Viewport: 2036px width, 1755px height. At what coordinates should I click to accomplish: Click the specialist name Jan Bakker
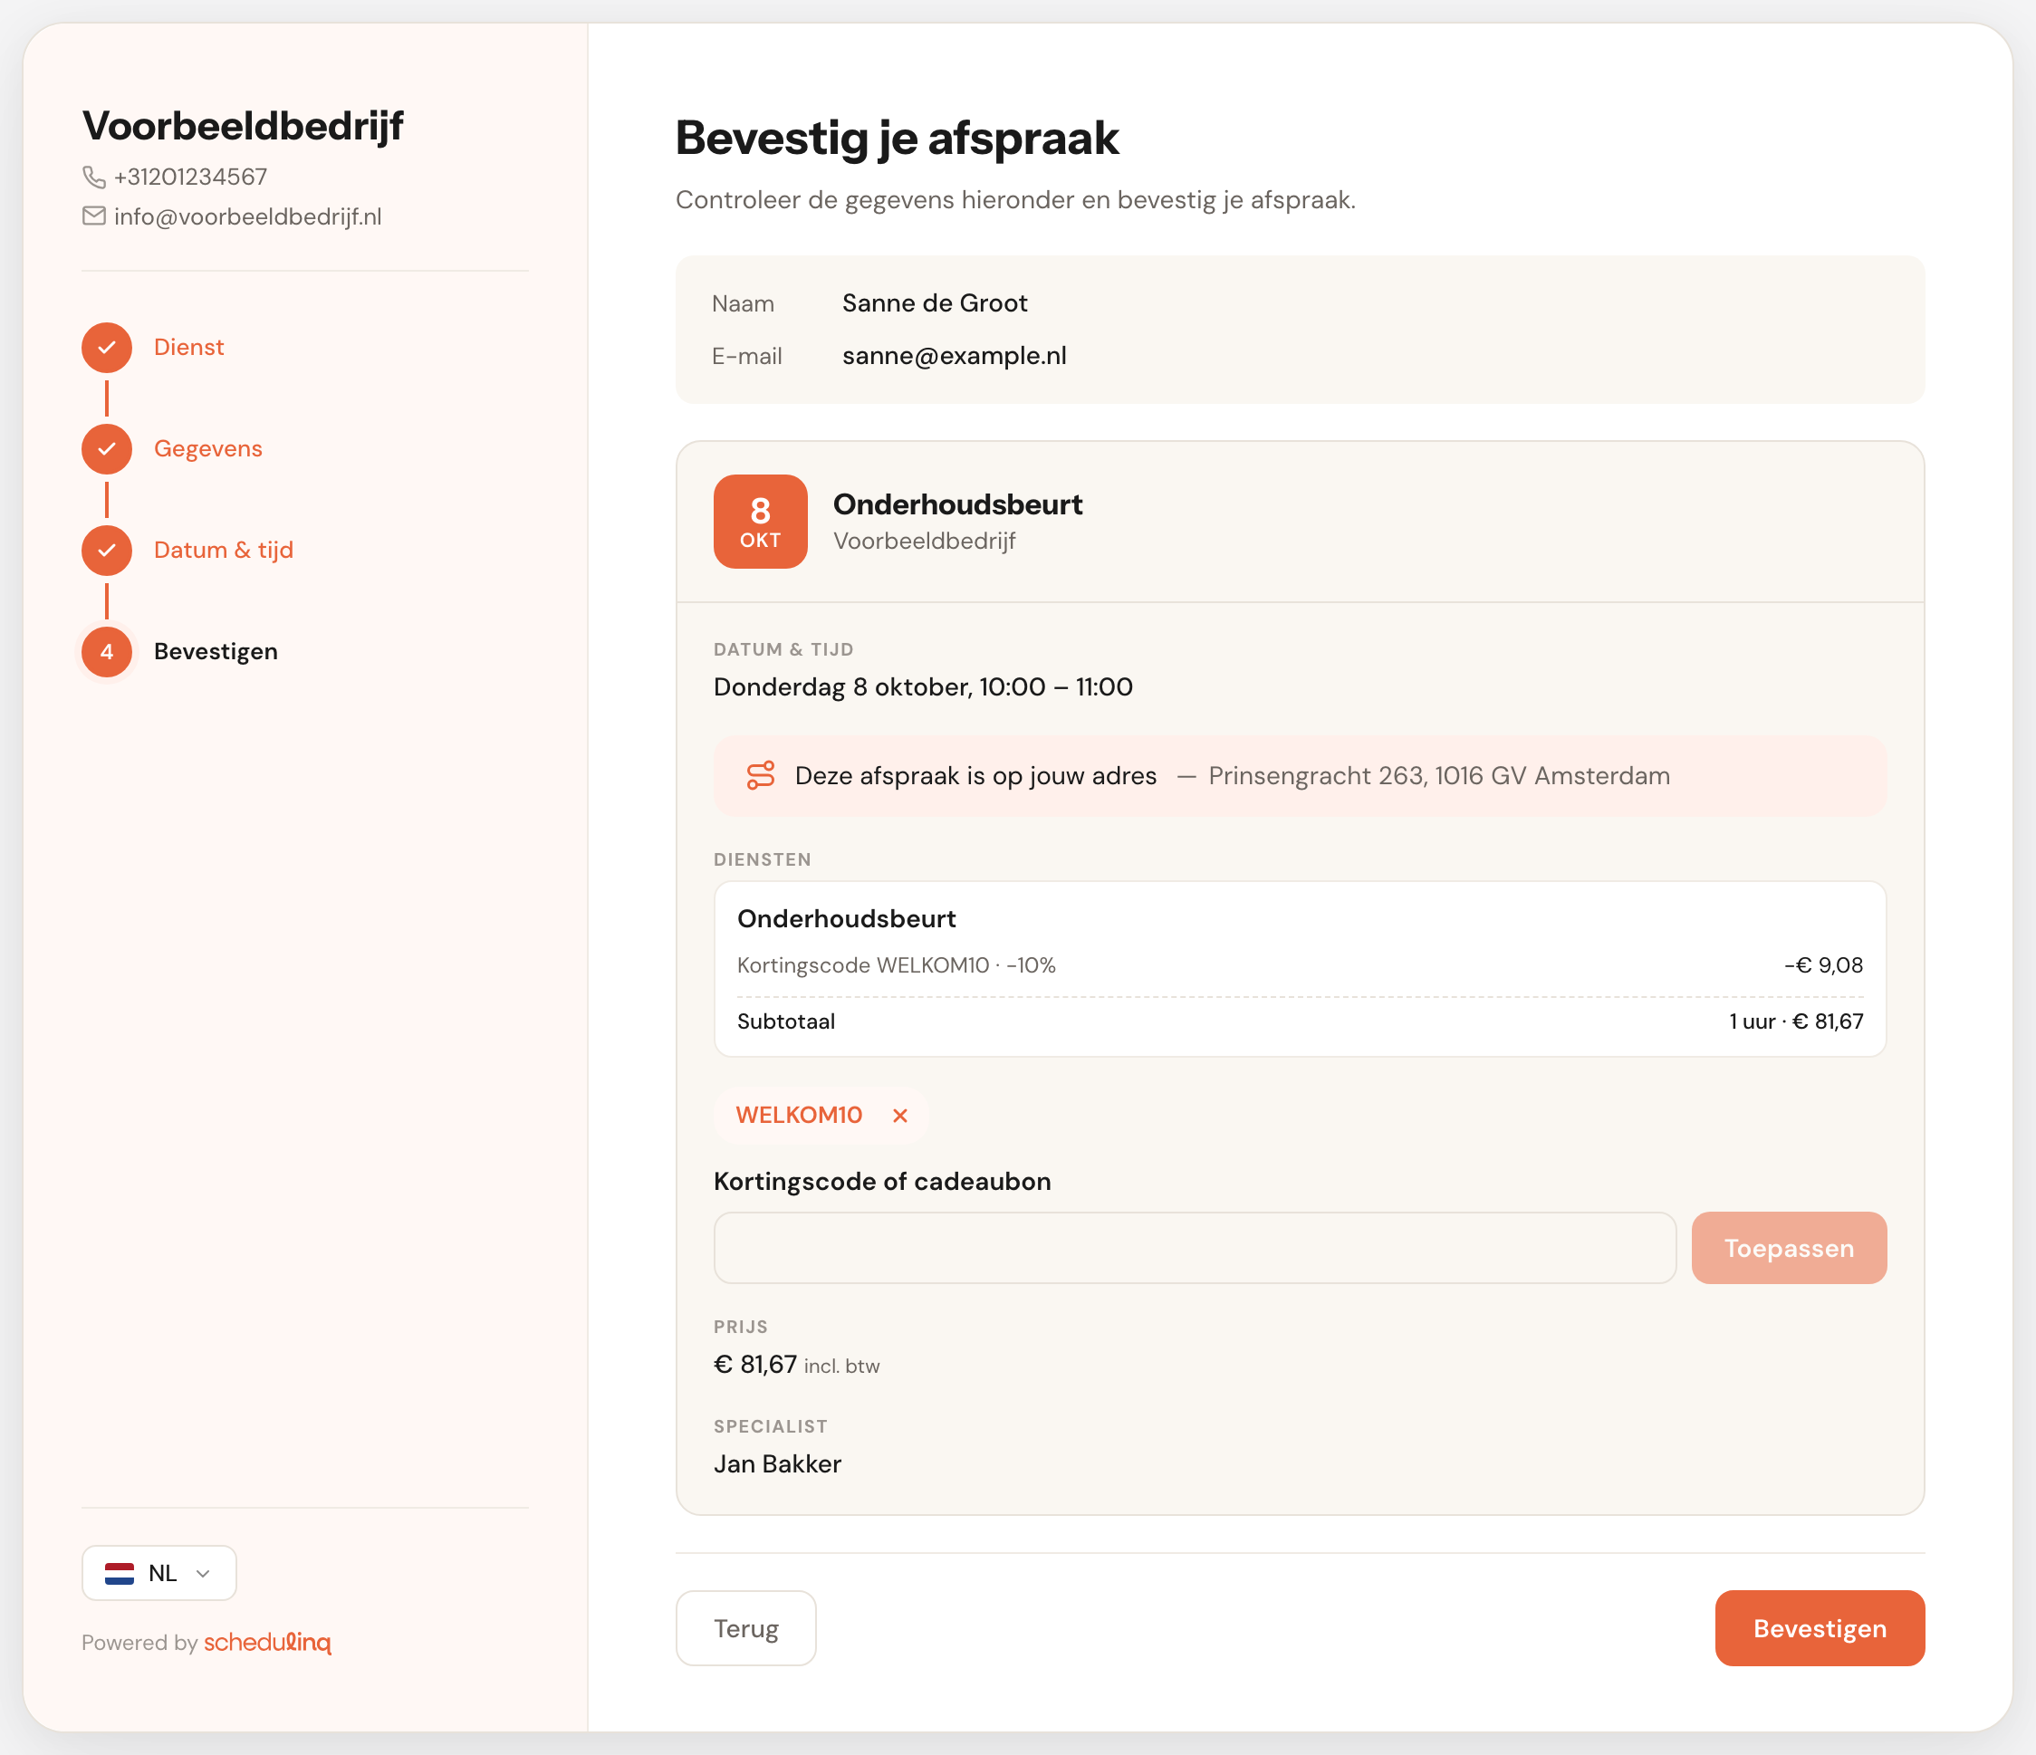point(777,1464)
